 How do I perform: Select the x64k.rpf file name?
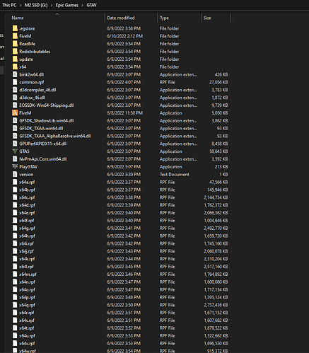coord(27,259)
